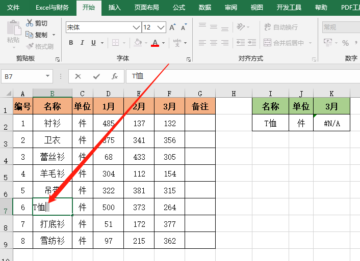Toggle Bold formatting
Viewport: 360px width, 261px height.
(x=71, y=43)
